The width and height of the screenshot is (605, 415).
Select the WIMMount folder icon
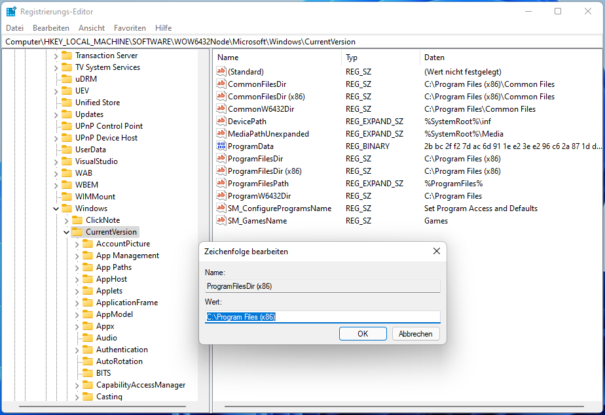point(67,196)
